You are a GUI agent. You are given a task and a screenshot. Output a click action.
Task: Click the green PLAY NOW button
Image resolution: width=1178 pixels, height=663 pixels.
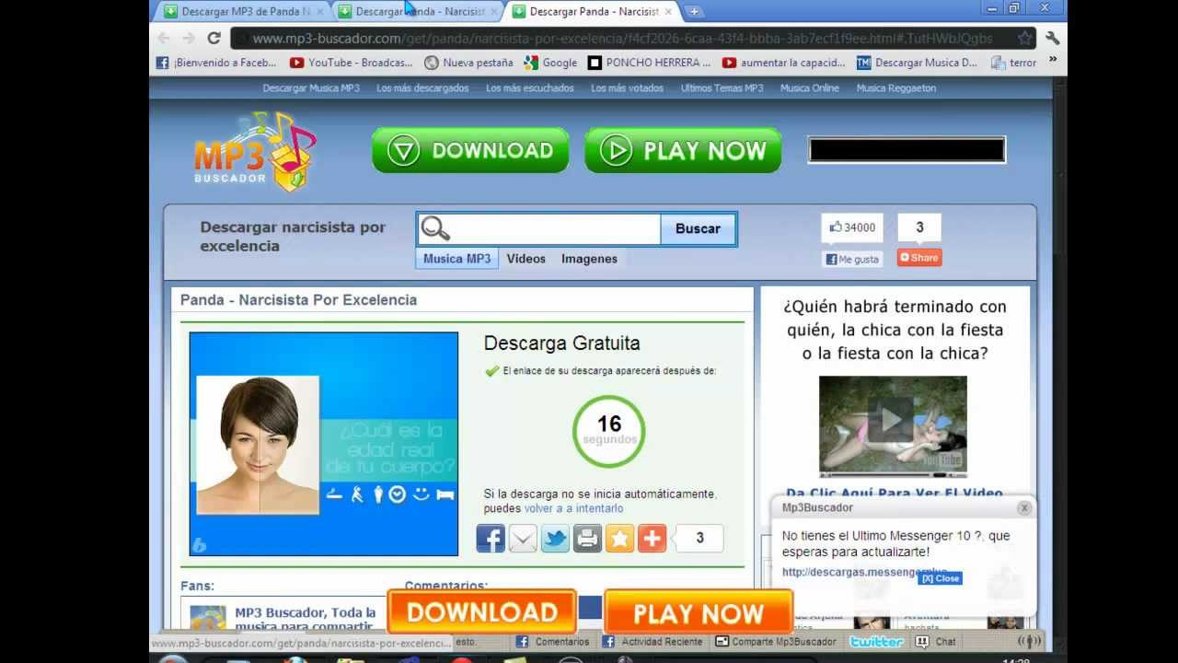pos(683,150)
